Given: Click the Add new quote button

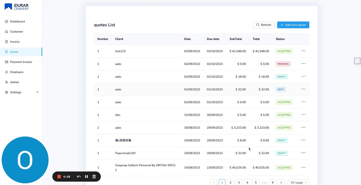Looking at the screenshot, I should pyautogui.click(x=293, y=25).
